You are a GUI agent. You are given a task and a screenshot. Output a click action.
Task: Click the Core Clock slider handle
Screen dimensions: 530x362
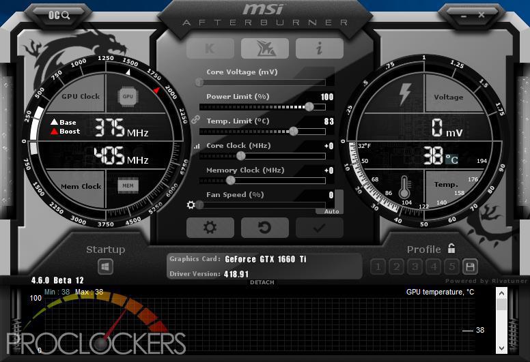pyautogui.click(x=240, y=156)
